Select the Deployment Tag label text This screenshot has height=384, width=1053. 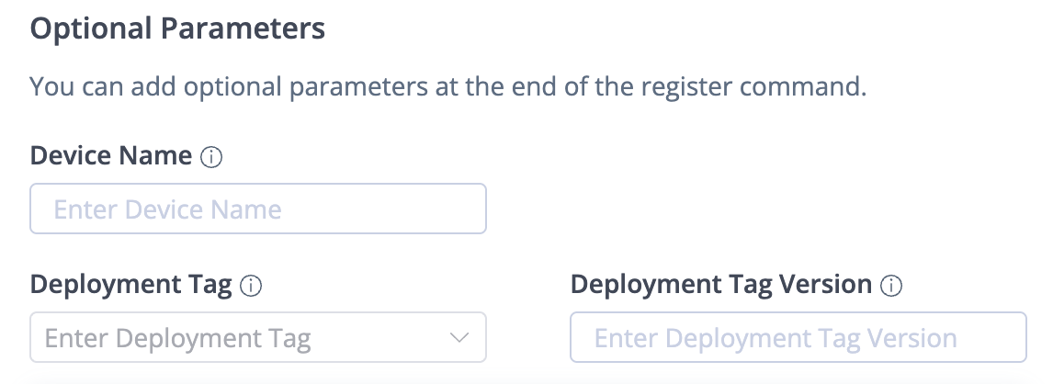point(130,285)
